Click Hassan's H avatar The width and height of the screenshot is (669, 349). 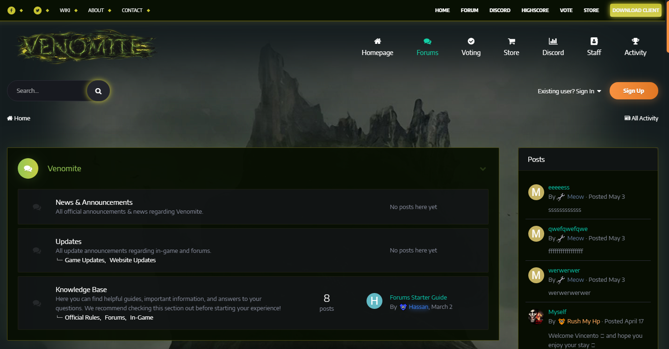(374, 301)
